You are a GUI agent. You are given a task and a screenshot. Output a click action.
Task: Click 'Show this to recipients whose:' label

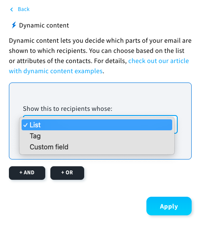tap(68, 109)
